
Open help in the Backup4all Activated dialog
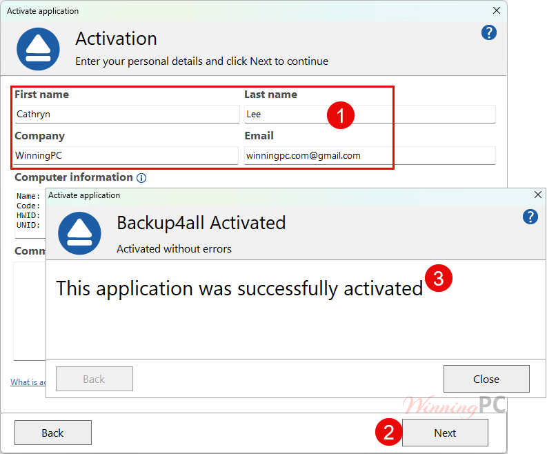point(530,217)
